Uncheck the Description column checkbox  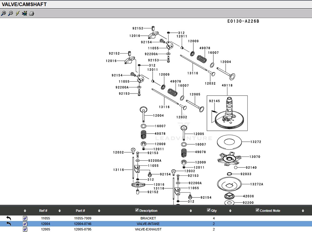137,210
